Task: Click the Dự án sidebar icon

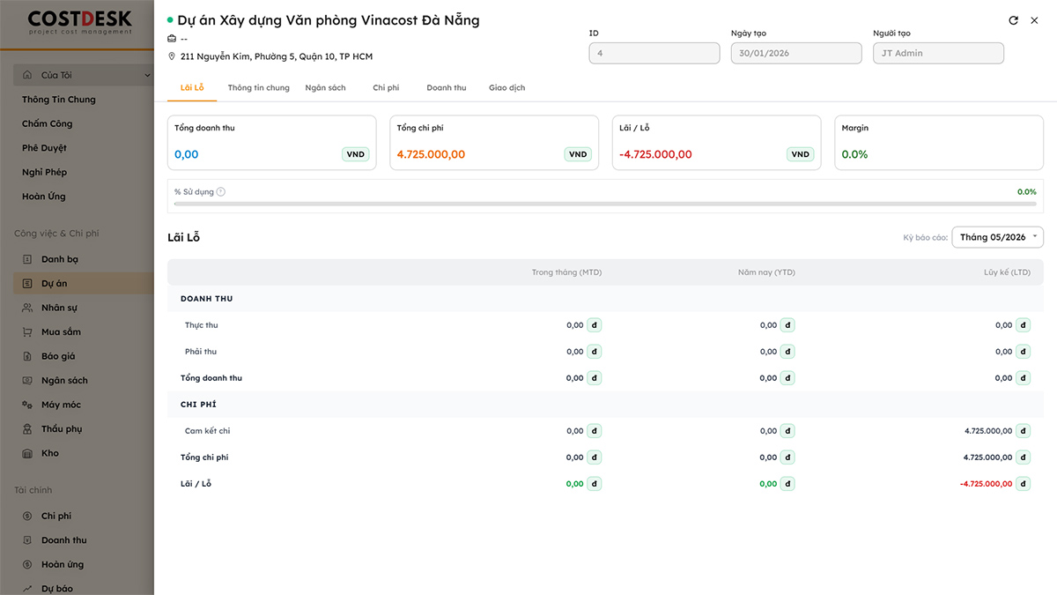Action: pyautogui.click(x=27, y=284)
